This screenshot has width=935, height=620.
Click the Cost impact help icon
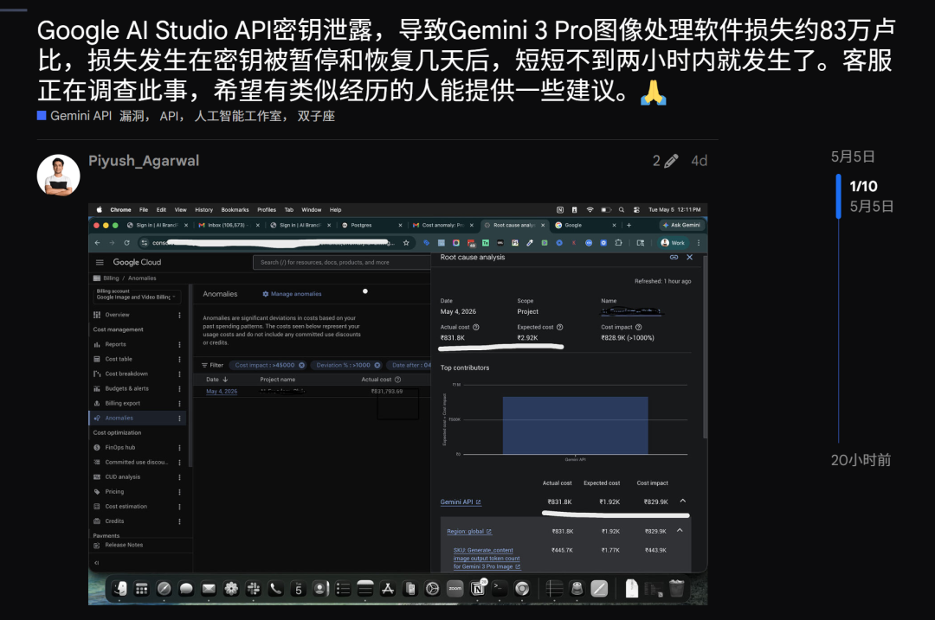click(x=639, y=327)
